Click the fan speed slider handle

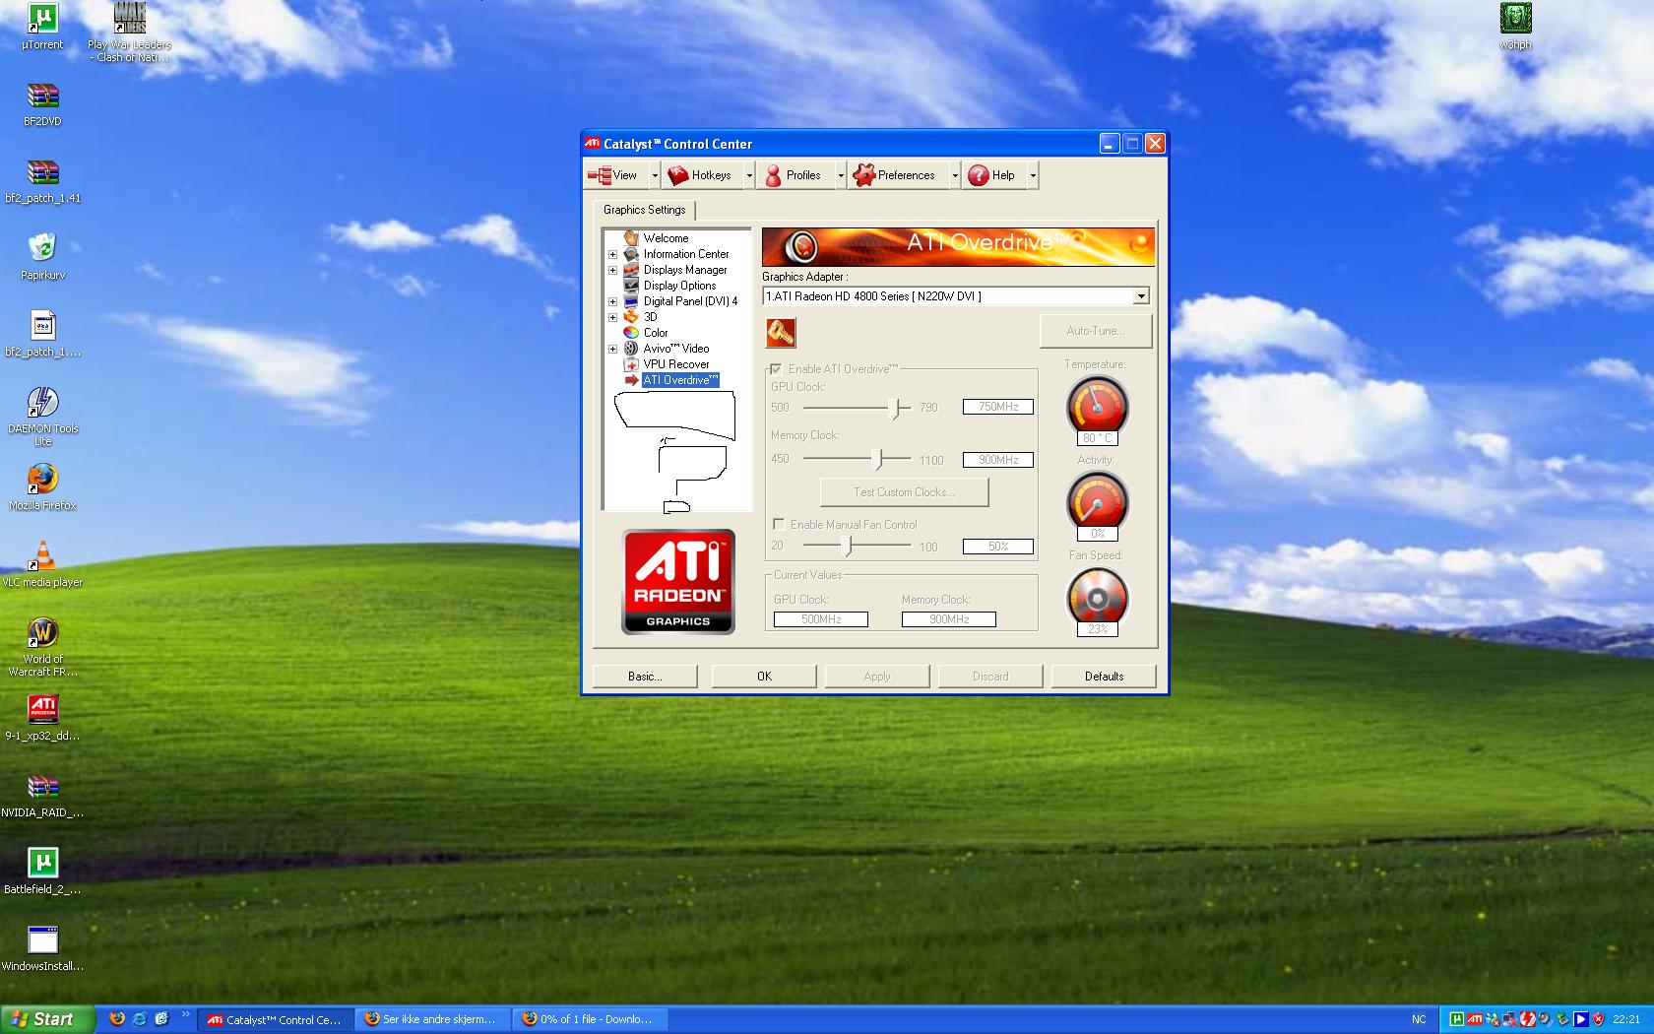(848, 546)
